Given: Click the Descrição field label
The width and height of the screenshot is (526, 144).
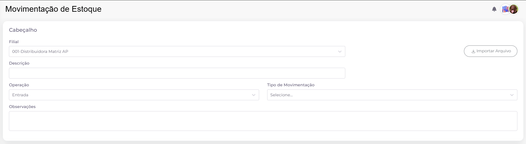Looking at the screenshot, I should click(19, 63).
